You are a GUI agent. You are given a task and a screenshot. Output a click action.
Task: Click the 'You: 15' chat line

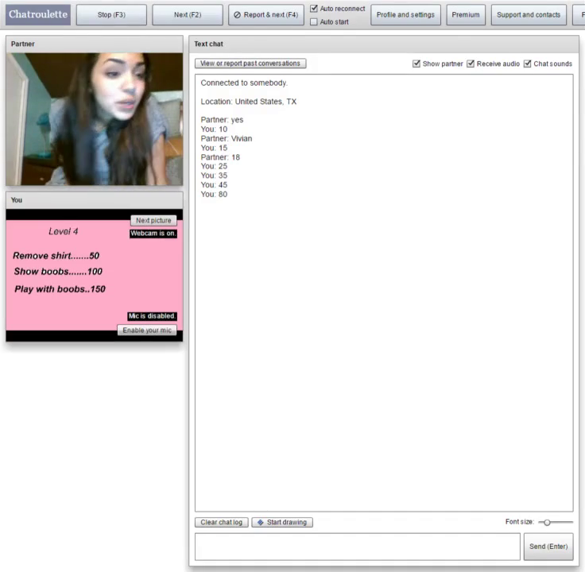(214, 148)
